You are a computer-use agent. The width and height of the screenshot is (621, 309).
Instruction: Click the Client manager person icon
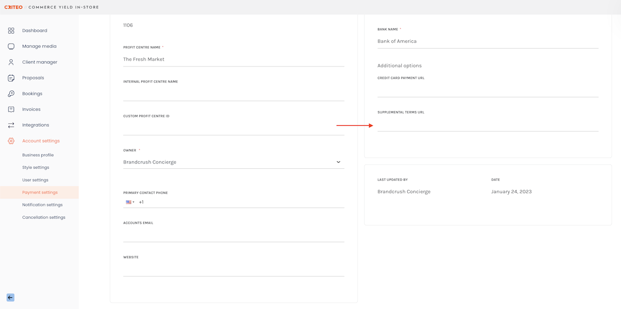pos(11,62)
